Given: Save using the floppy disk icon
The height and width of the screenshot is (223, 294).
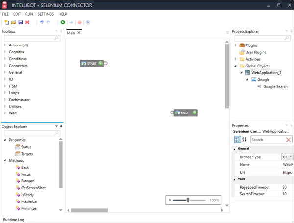Looking at the screenshot, I should coord(21,22).
